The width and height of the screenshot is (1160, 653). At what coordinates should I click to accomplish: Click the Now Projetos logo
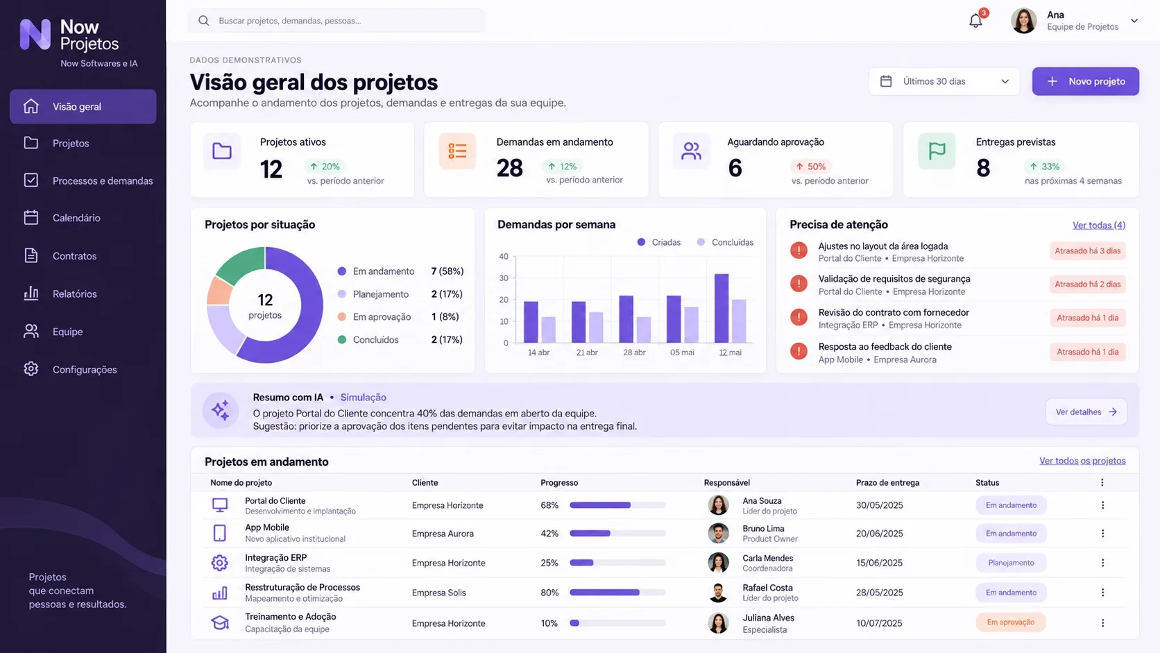(x=69, y=35)
